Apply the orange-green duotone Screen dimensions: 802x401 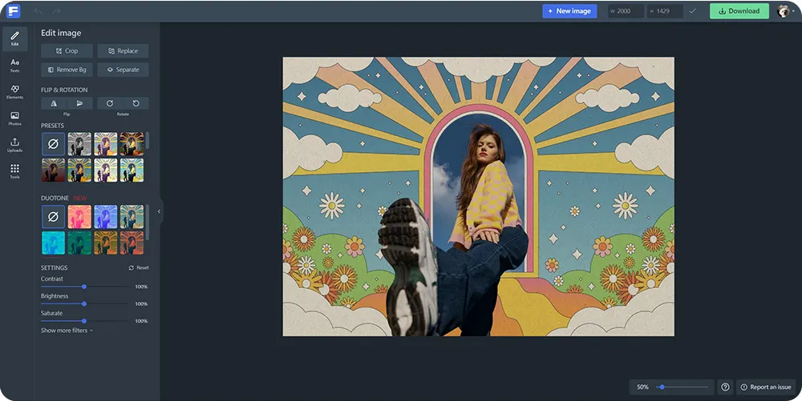(105, 243)
